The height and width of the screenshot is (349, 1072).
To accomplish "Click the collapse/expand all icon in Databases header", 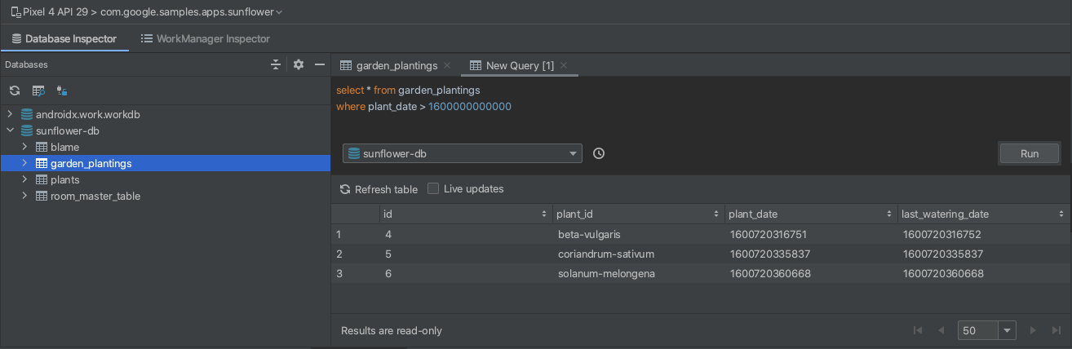I will [276, 64].
